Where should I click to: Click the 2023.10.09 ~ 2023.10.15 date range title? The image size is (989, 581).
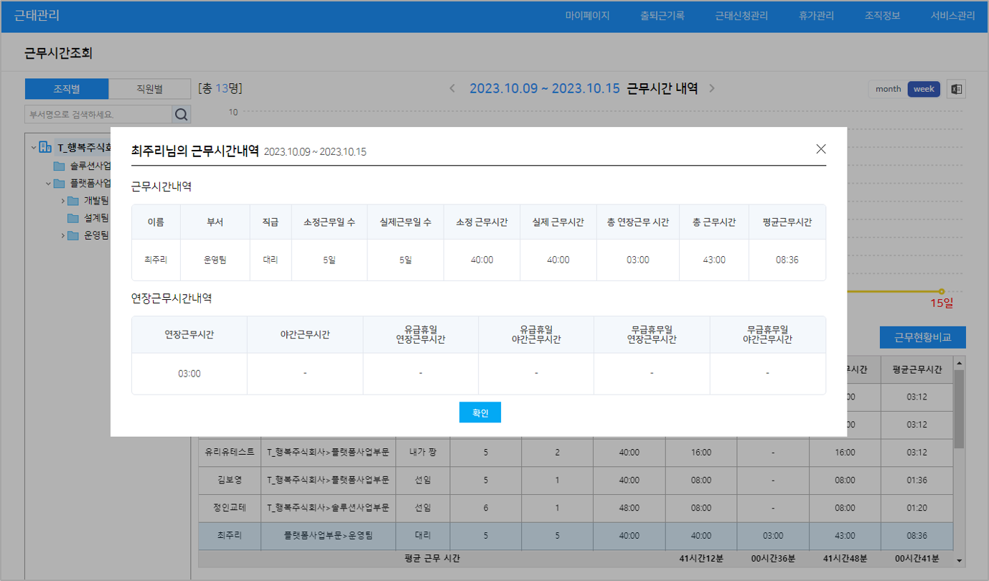[544, 88]
